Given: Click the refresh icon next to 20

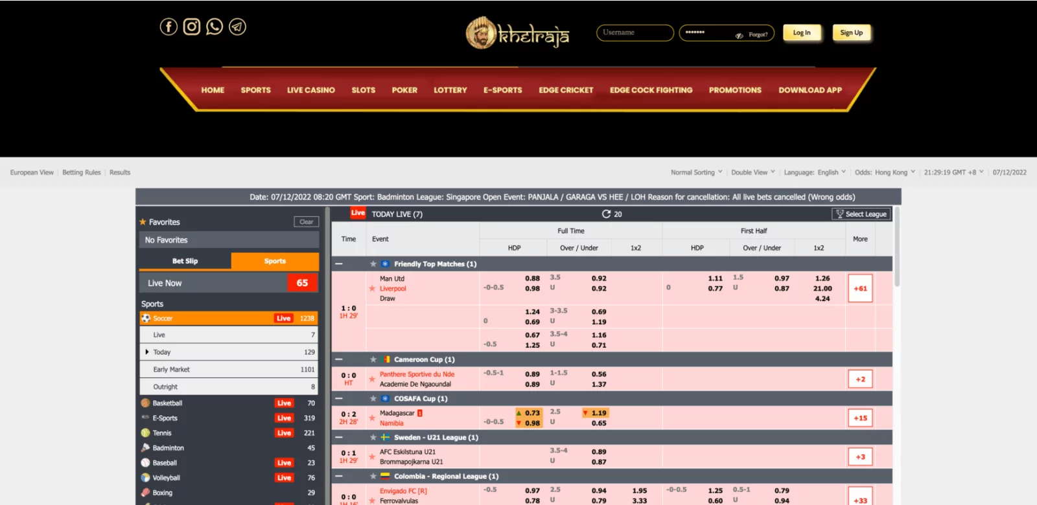Looking at the screenshot, I should point(606,214).
